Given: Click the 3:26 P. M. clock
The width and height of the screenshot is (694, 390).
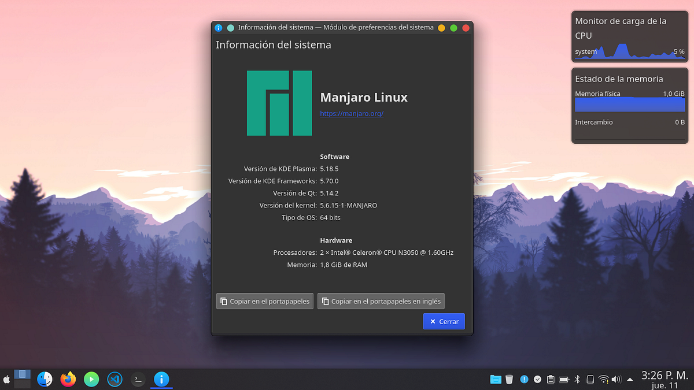Looking at the screenshot, I should (x=665, y=375).
